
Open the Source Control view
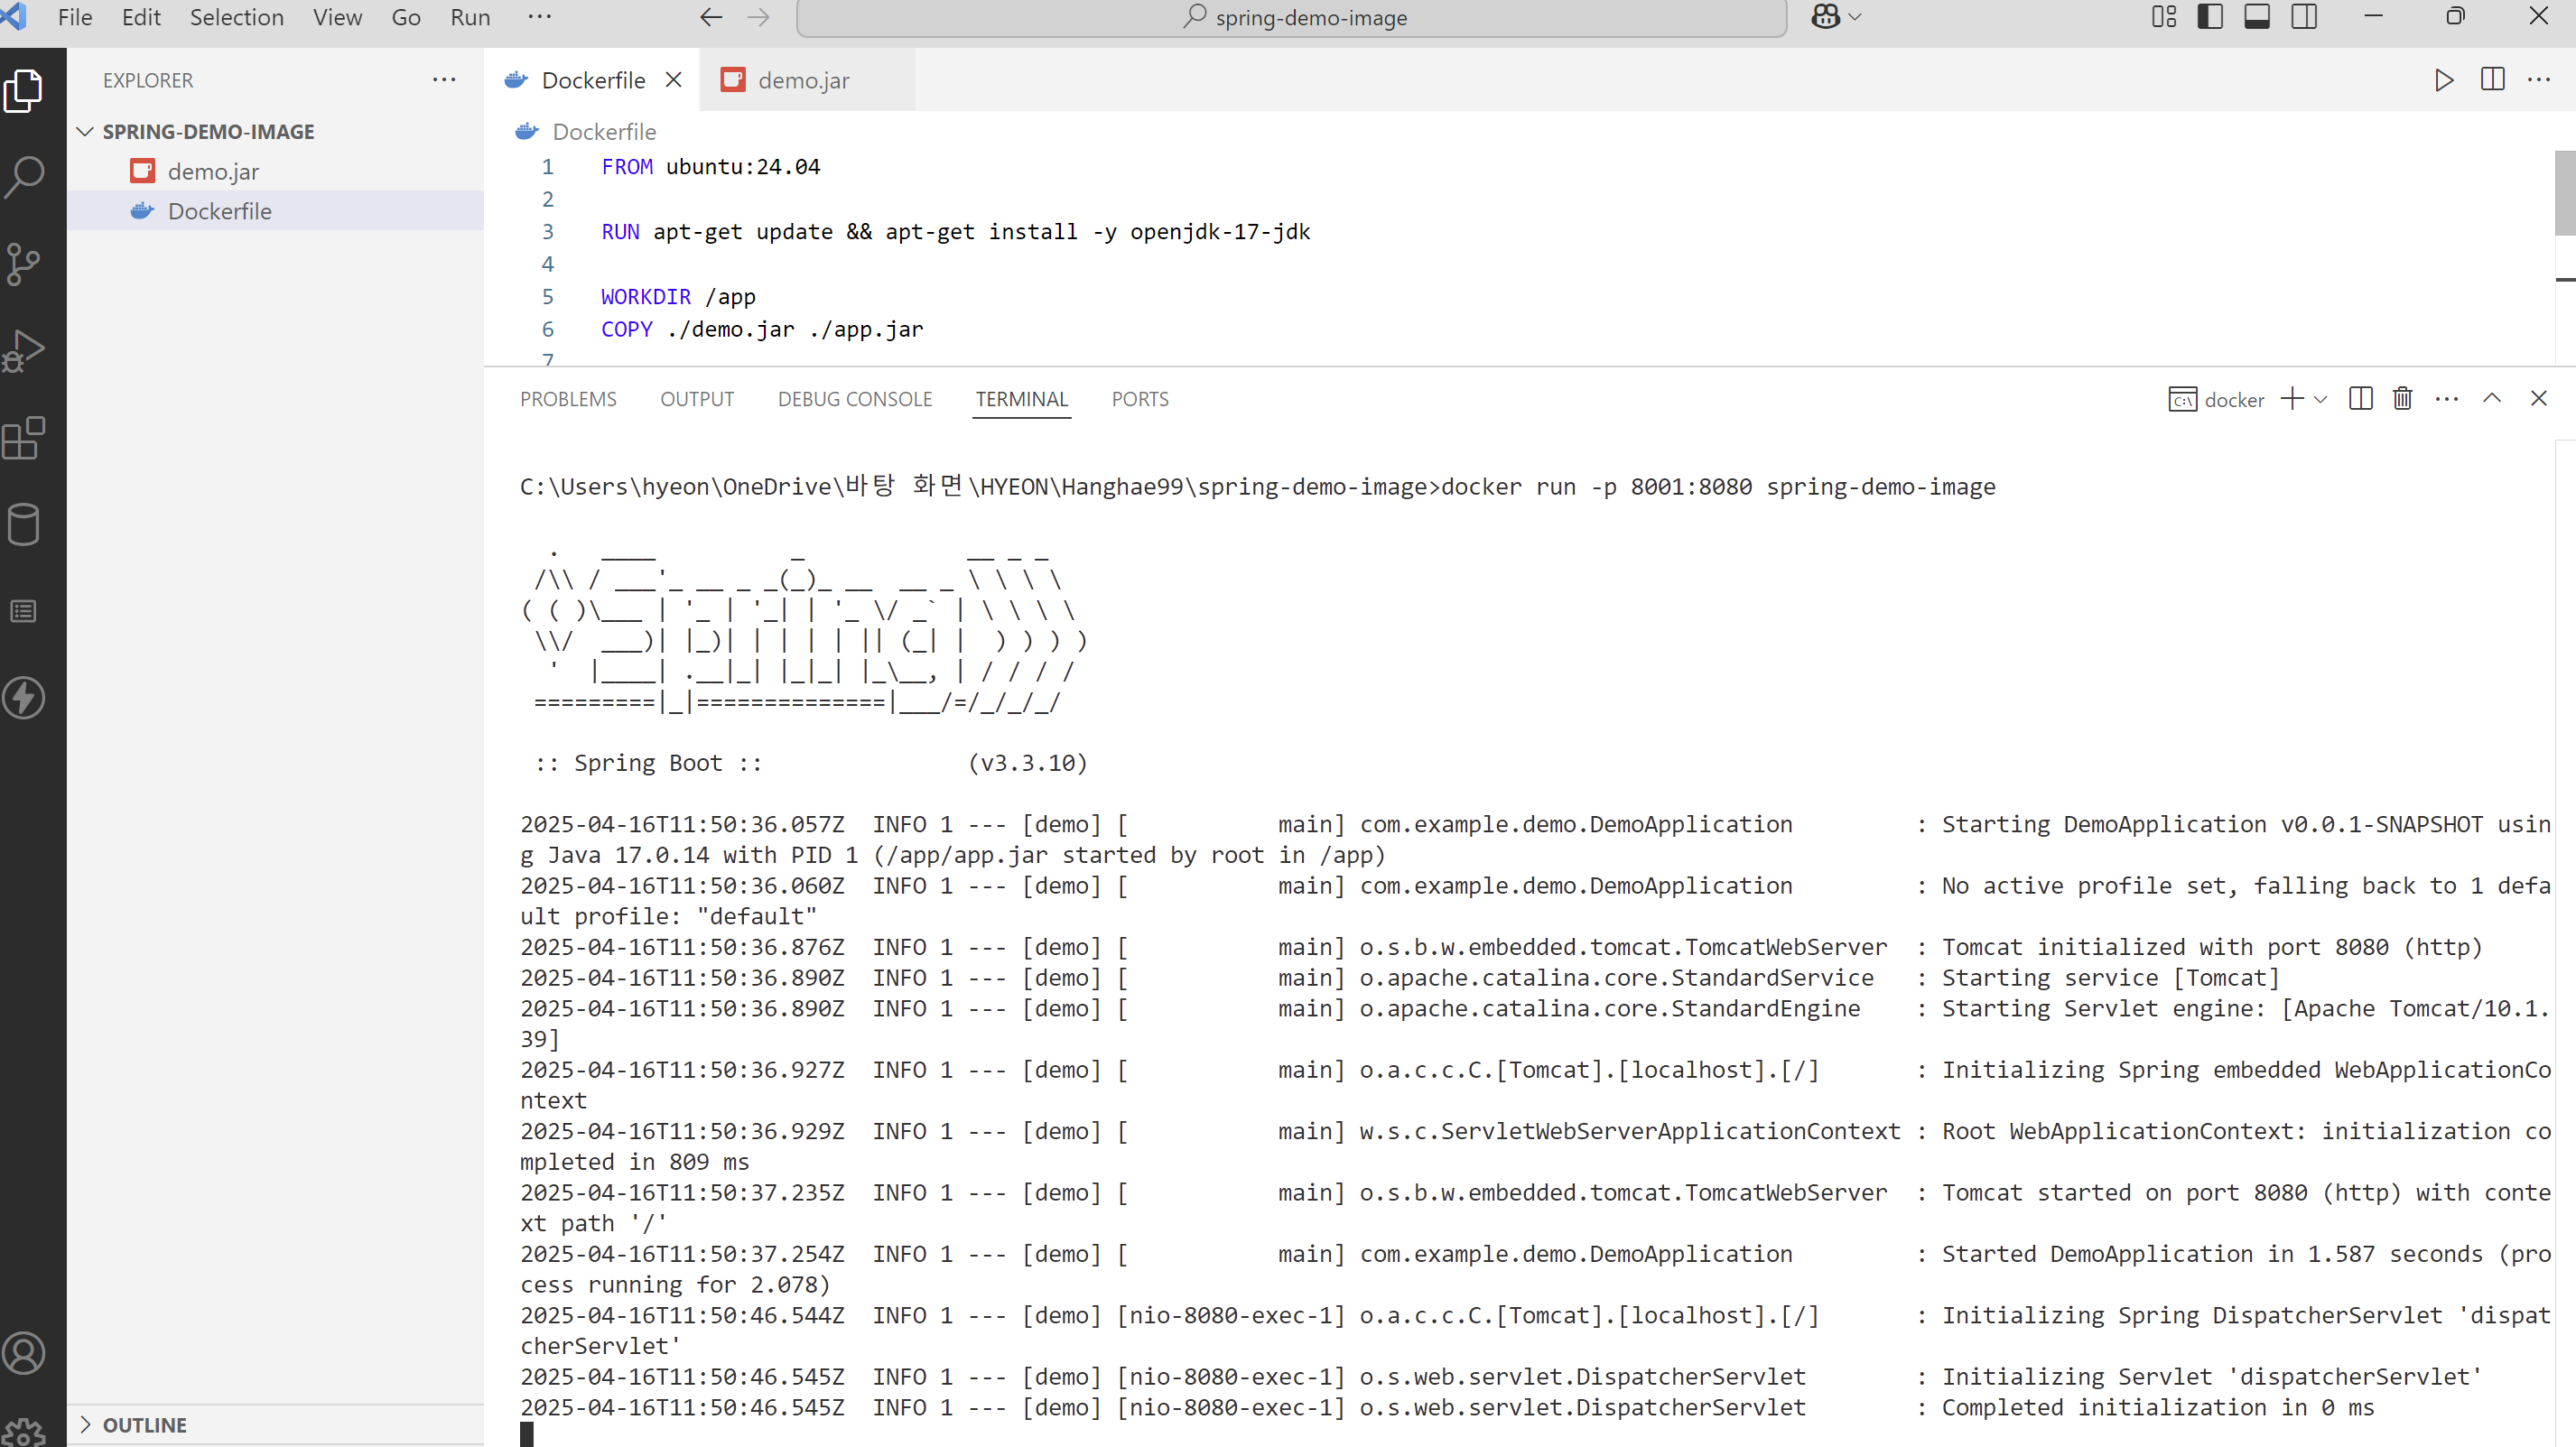24,263
